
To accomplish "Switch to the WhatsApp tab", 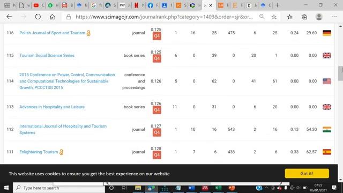I will 50,5.
